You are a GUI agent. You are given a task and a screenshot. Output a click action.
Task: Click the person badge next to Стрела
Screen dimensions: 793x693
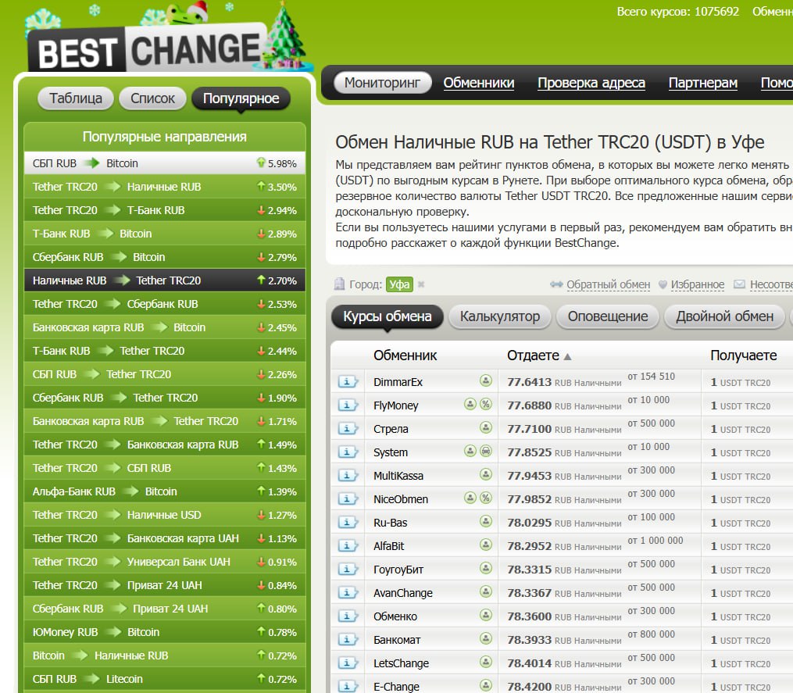485,428
